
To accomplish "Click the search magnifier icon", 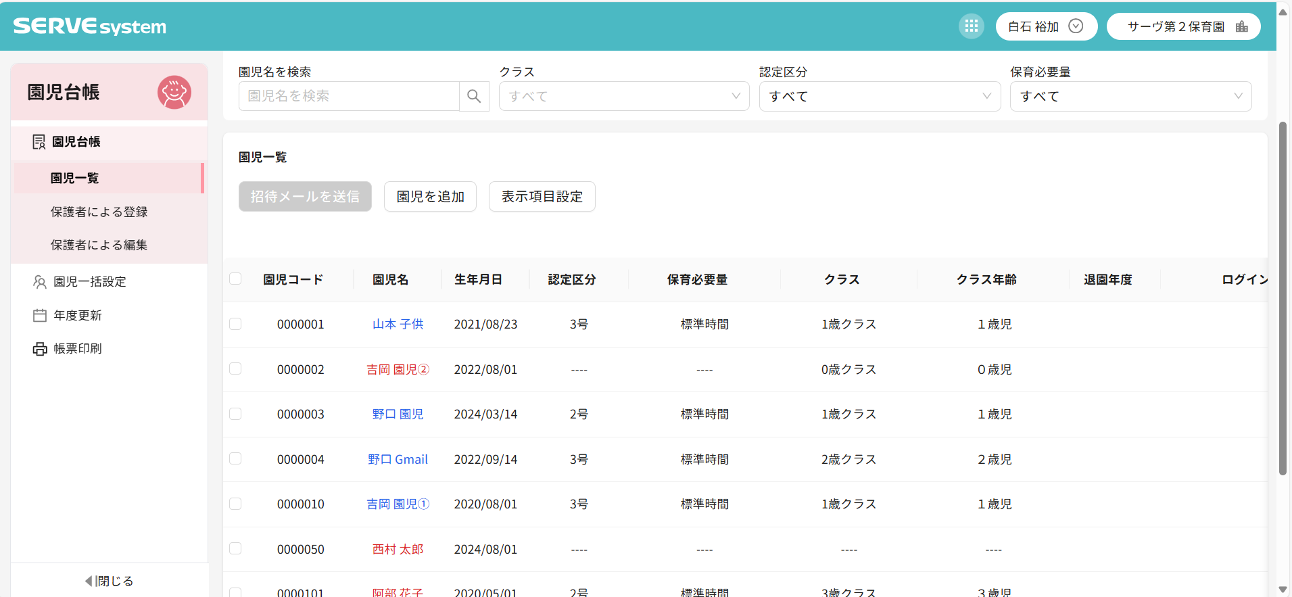I will pyautogui.click(x=474, y=96).
